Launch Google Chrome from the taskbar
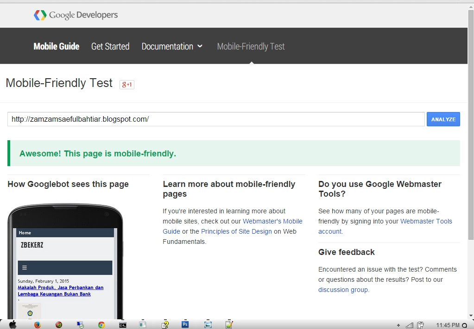Screen dimensions: 474x329 coord(101,324)
